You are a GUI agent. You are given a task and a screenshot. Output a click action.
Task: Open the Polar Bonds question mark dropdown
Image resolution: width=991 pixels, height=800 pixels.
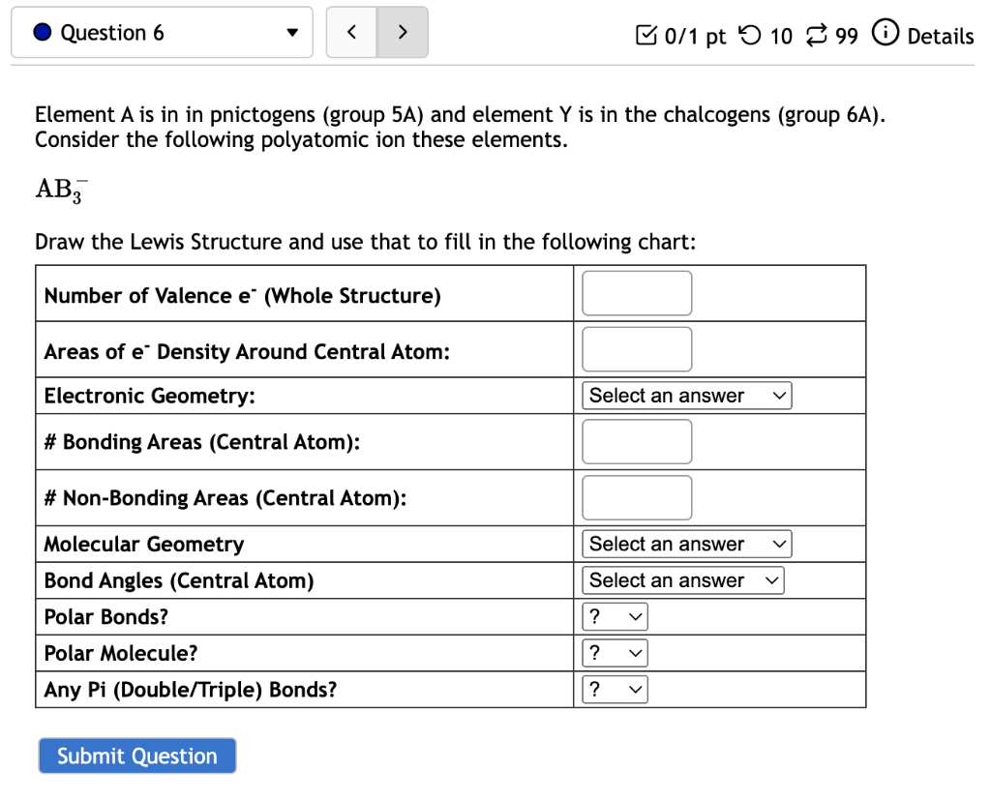[614, 616]
